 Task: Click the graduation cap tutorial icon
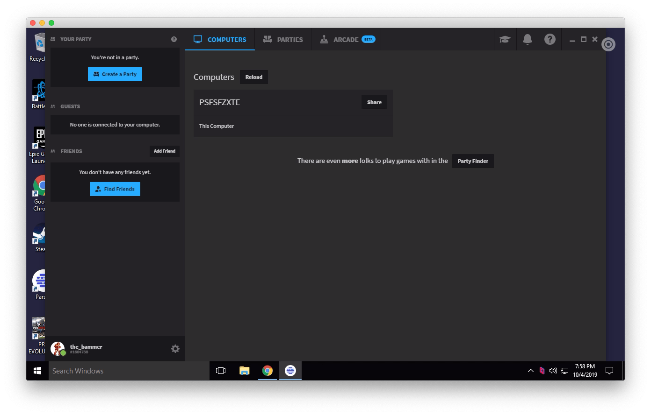coord(505,40)
